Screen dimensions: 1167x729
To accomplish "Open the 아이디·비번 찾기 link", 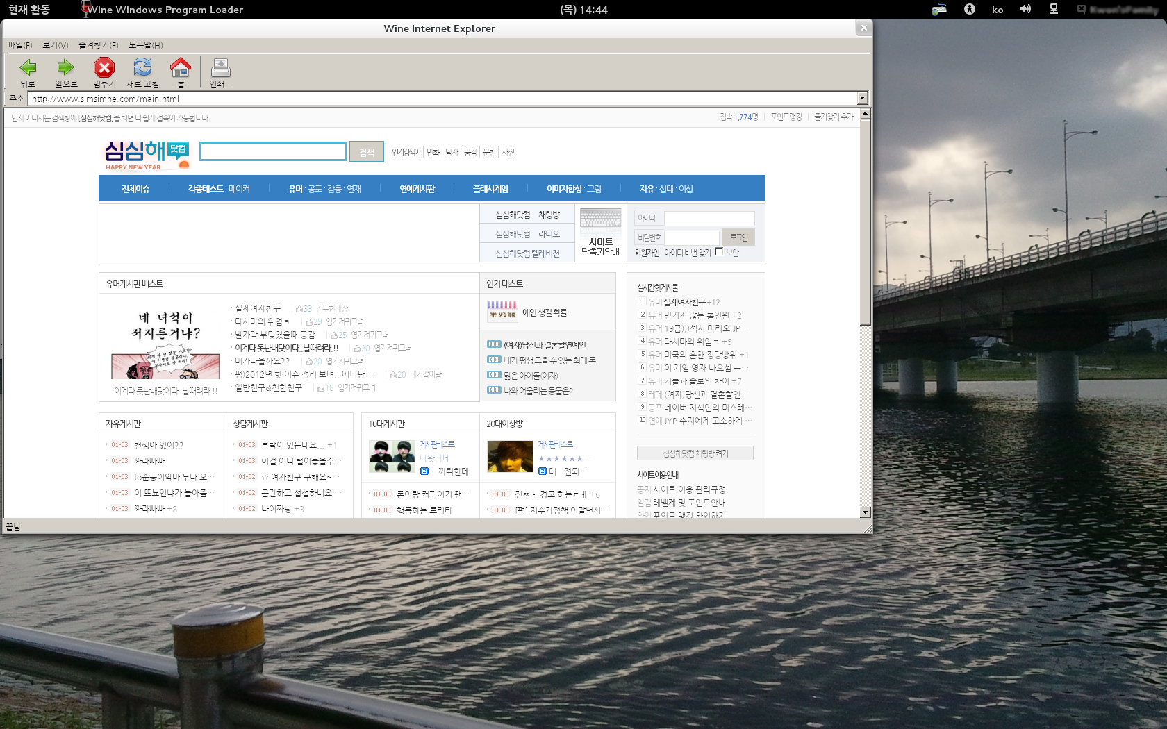I will (688, 253).
